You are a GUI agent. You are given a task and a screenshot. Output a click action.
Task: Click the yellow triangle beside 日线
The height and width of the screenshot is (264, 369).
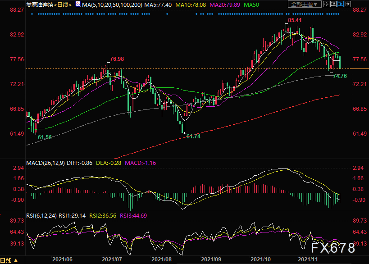point(16,260)
